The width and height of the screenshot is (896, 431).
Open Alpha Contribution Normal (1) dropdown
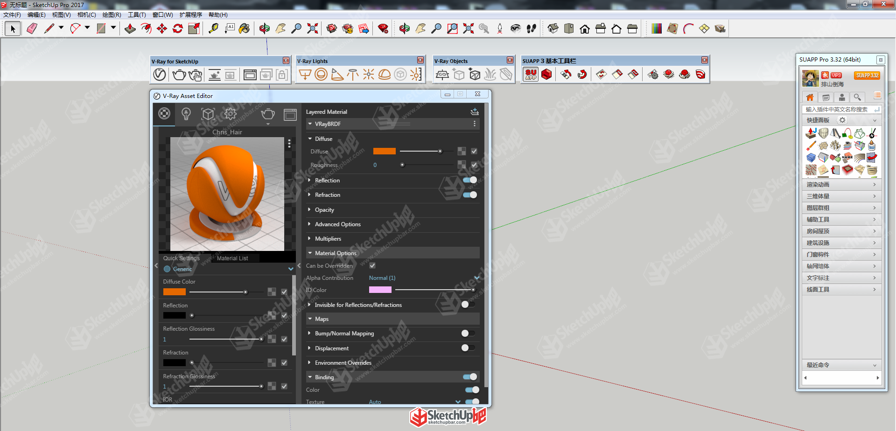[424, 278]
